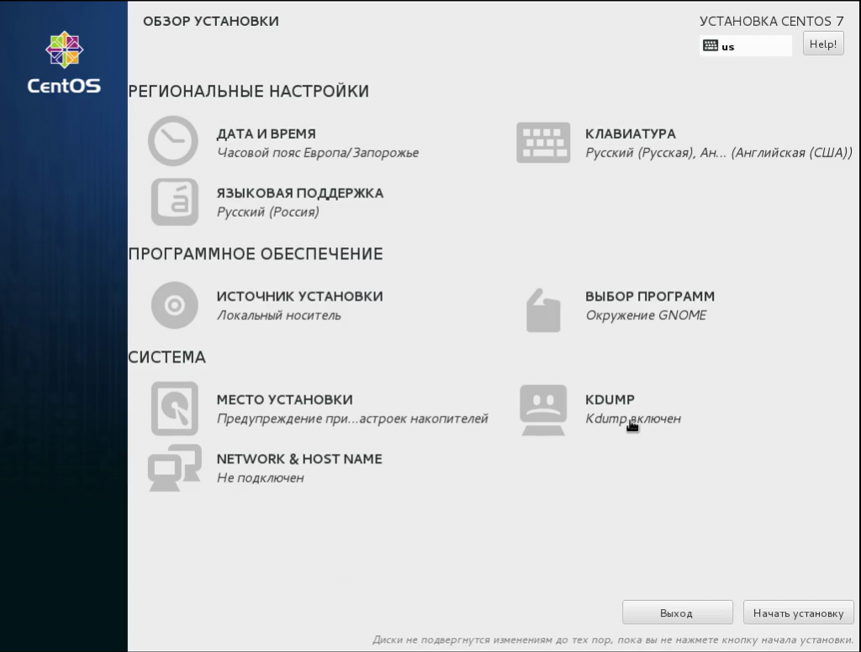Select the Клавиатура keyboard layout icon
This screenshot has height=652, width=861.
pyautogui.click(x=543, y=141)
